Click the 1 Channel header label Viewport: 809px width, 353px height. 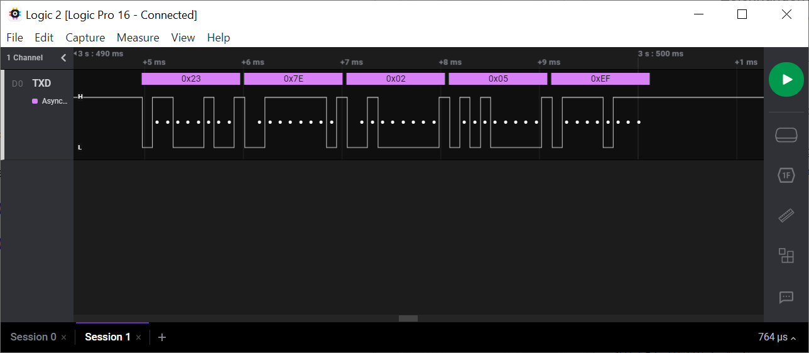coord(24,58)
